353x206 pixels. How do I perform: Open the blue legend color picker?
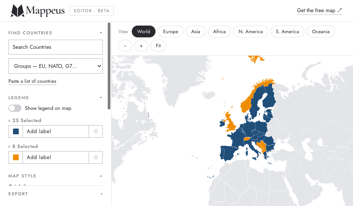point(16,131)
